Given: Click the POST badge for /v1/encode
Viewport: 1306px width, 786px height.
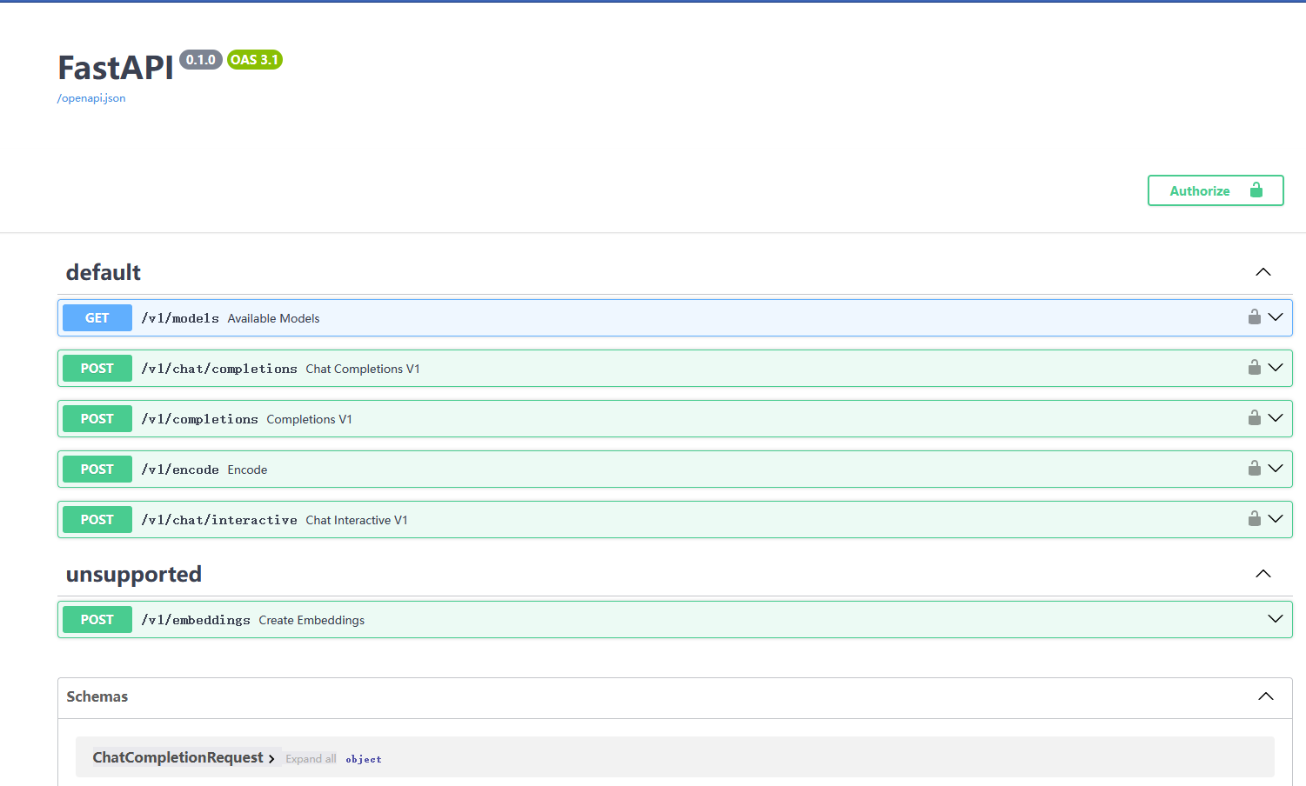Looking at the screenshot, I should coord(97,470).
